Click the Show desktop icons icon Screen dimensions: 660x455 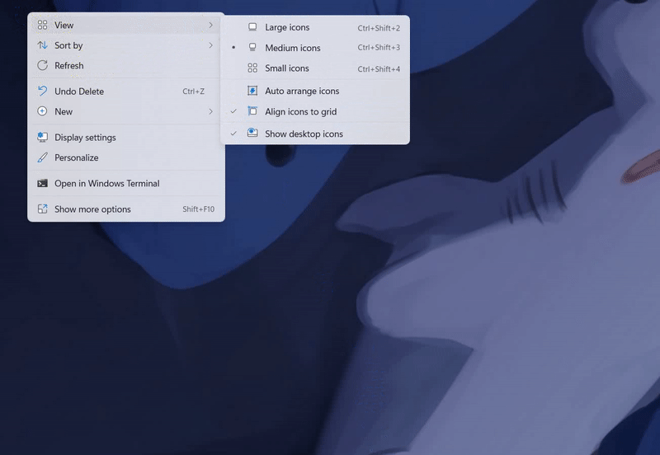[252, 134]
